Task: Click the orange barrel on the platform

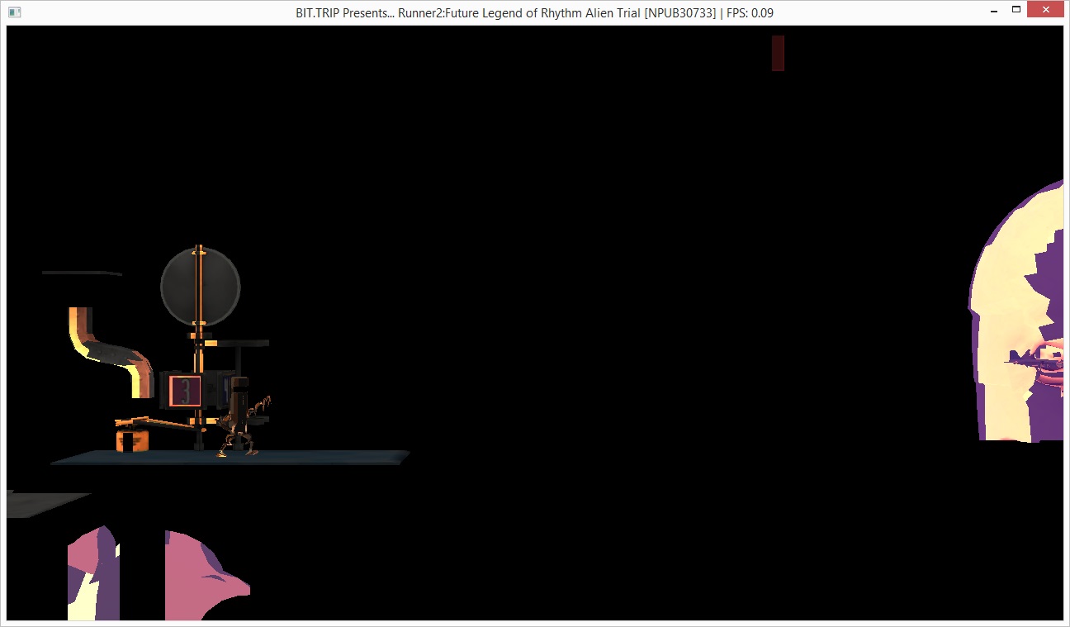Action: point(131,439)
